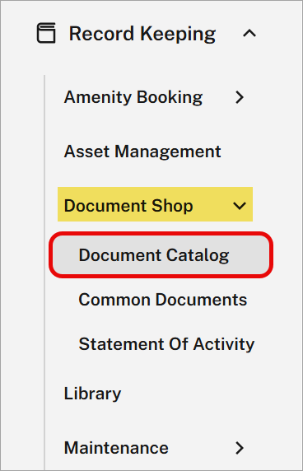Screen dimensions: 303x471
Task: Expand the Maintenance submenu arrow
Action: (240, 448)
